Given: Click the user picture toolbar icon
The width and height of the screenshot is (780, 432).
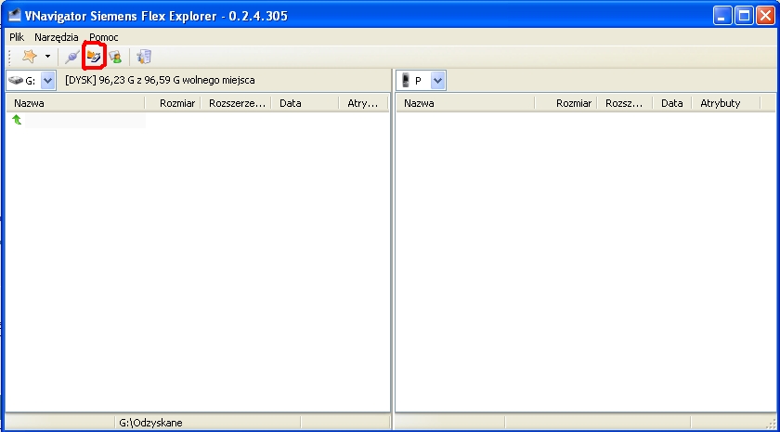Looking at the screenshot, I should click(115, 57).
